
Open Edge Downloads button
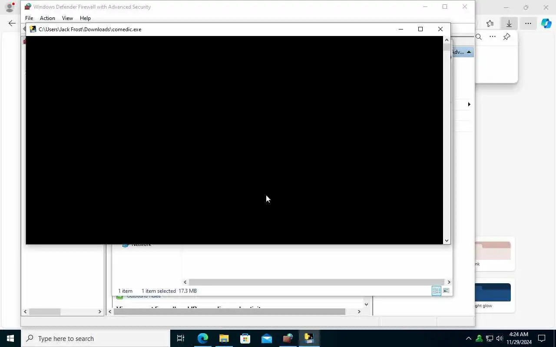[x=509, y=23]
